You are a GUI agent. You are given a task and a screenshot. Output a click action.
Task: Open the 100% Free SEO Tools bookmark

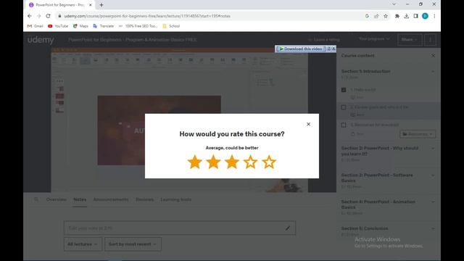(138, 26)
